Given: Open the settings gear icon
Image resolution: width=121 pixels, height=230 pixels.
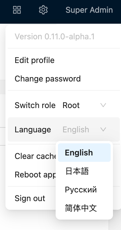Looking at the screenshot, I should point(43,10).
